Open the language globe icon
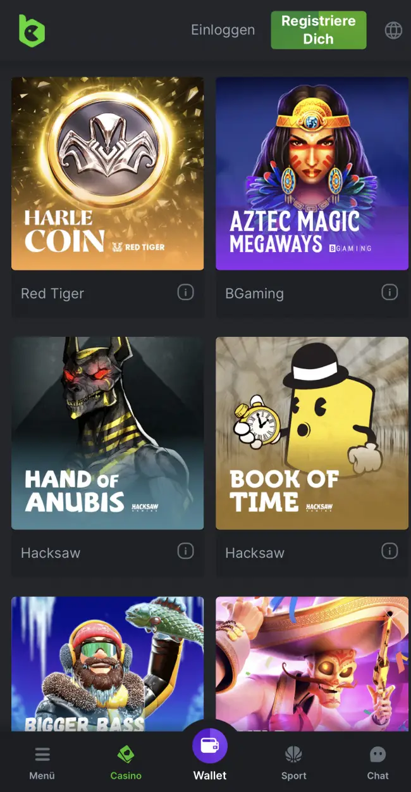This screenshot has width=411, height=792. coord(393,30)
